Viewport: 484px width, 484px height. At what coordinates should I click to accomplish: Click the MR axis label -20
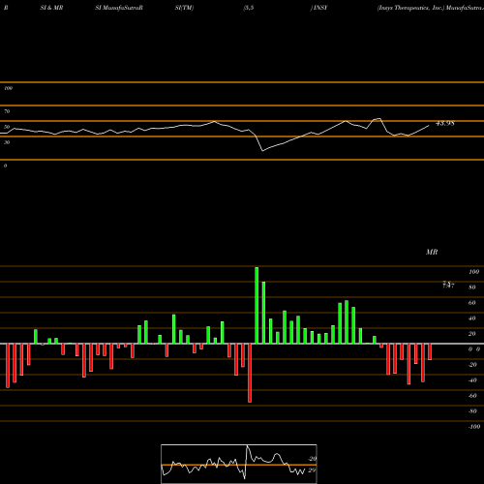pyautogui.click(x=472, y=365)
